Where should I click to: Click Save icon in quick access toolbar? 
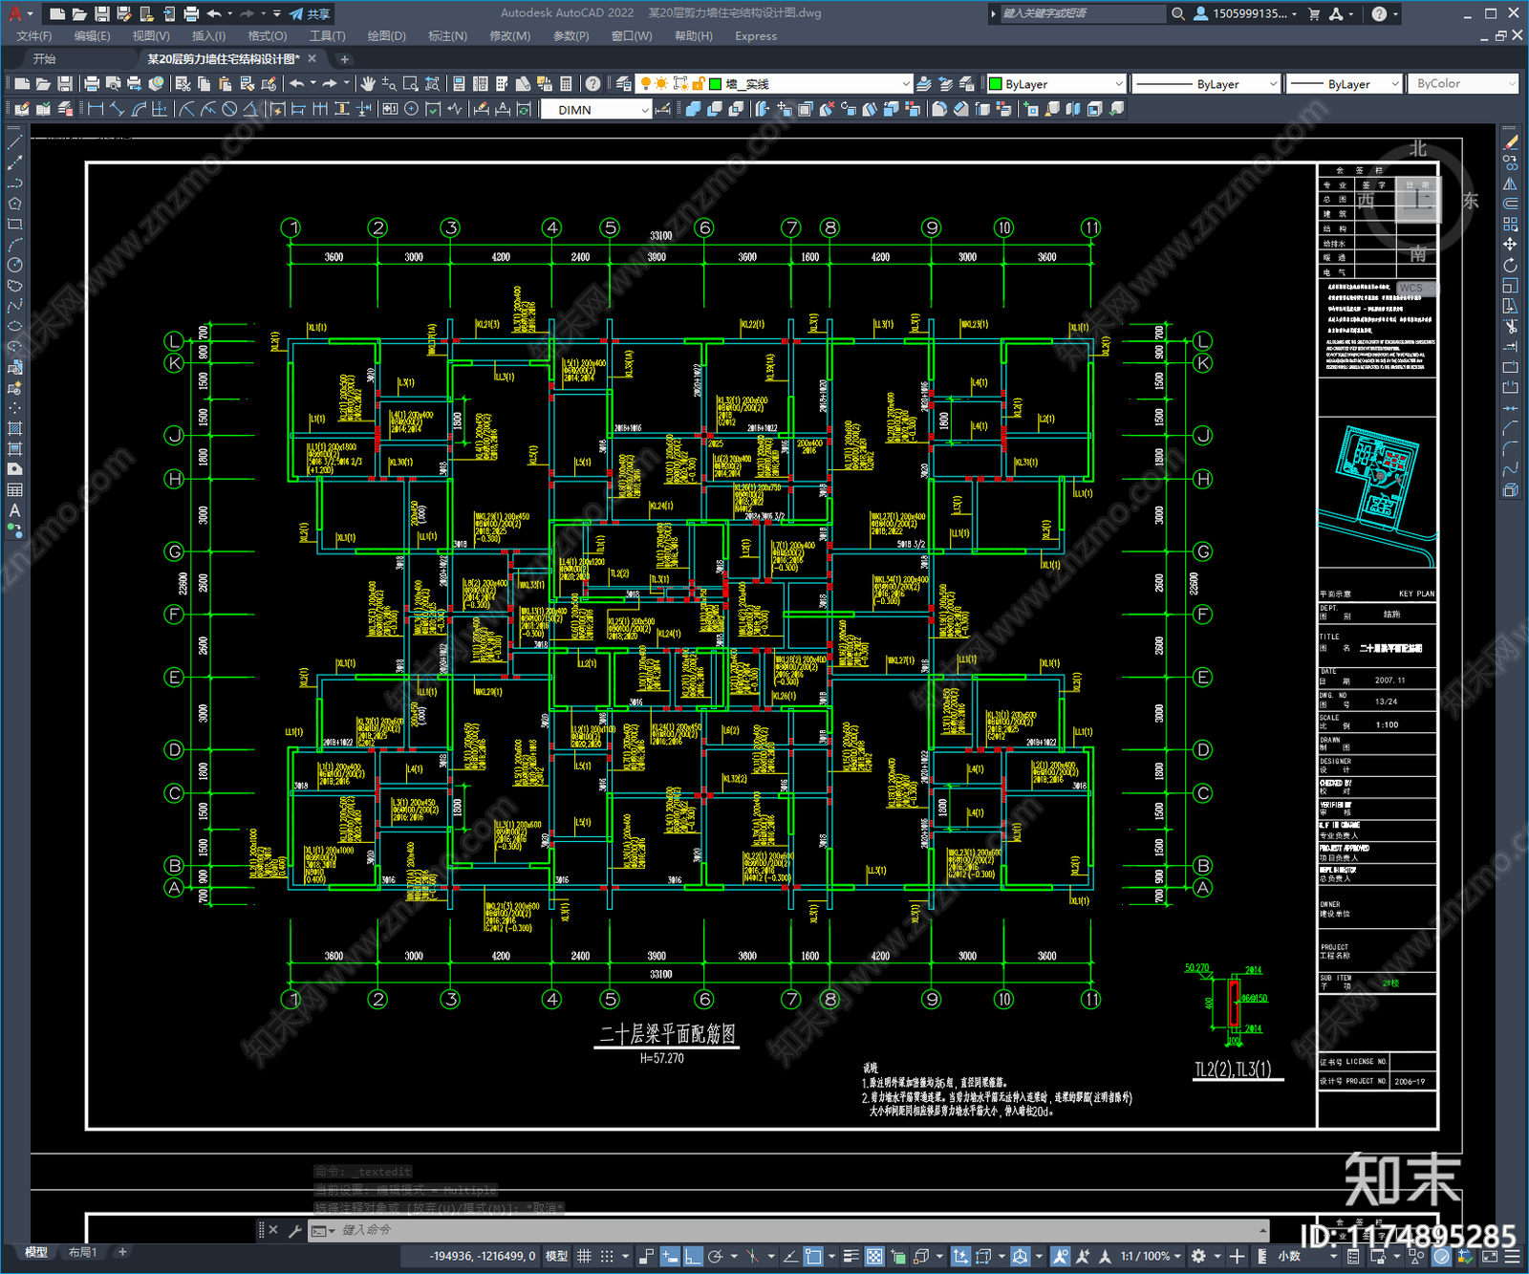[x=102, y=13]
